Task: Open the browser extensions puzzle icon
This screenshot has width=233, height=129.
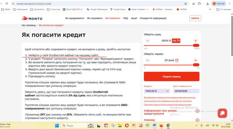Action: pos(199,4)
